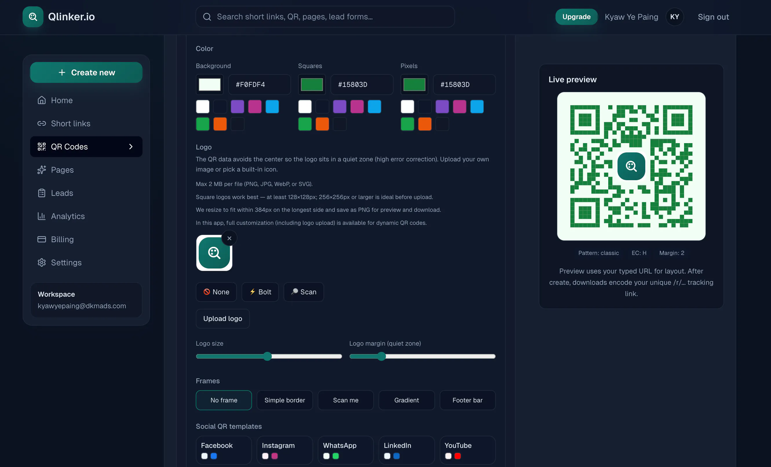Edit the Pixels hex value field
Screen dimensions: 771x467
coord(464,85)
